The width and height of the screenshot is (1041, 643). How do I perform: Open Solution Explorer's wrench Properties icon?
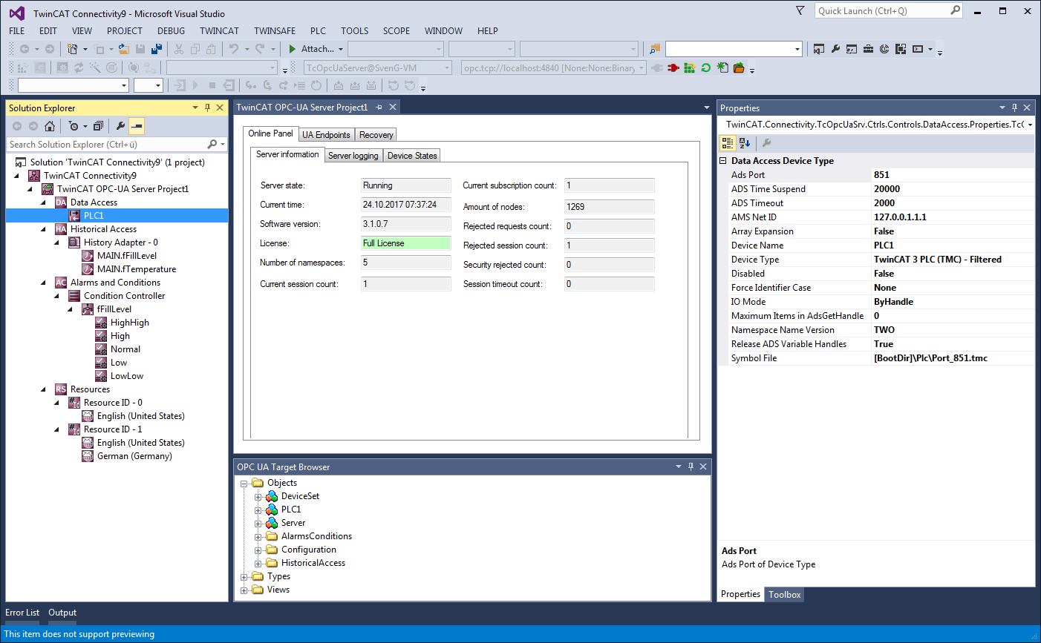tap(120, 126)
